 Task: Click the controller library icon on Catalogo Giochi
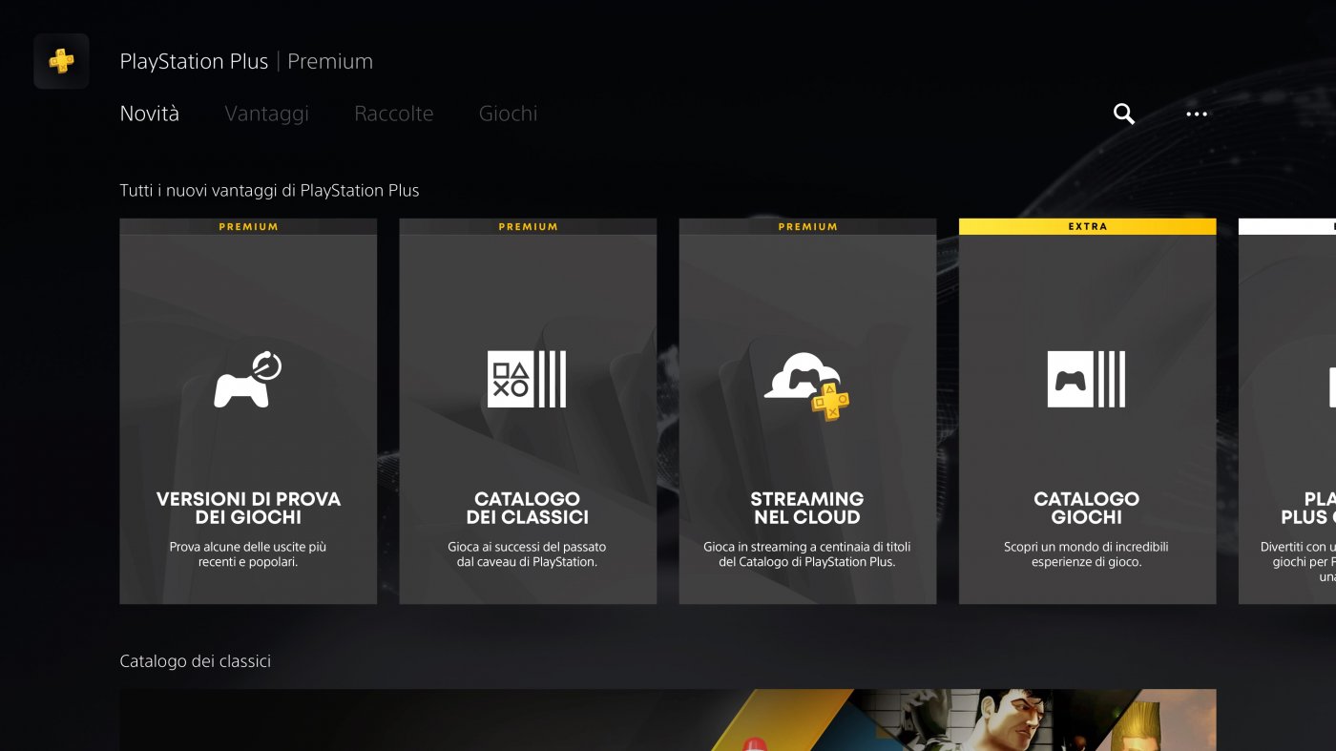pos(1087,379)
